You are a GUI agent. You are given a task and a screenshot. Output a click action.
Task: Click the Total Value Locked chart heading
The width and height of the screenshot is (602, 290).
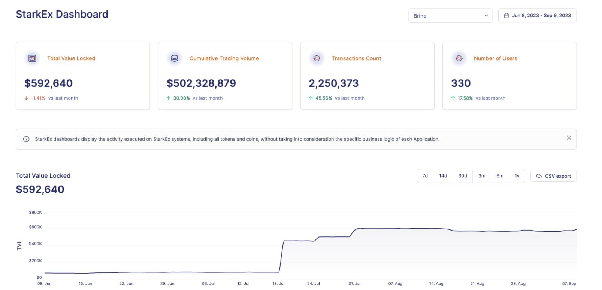point(43,175)
